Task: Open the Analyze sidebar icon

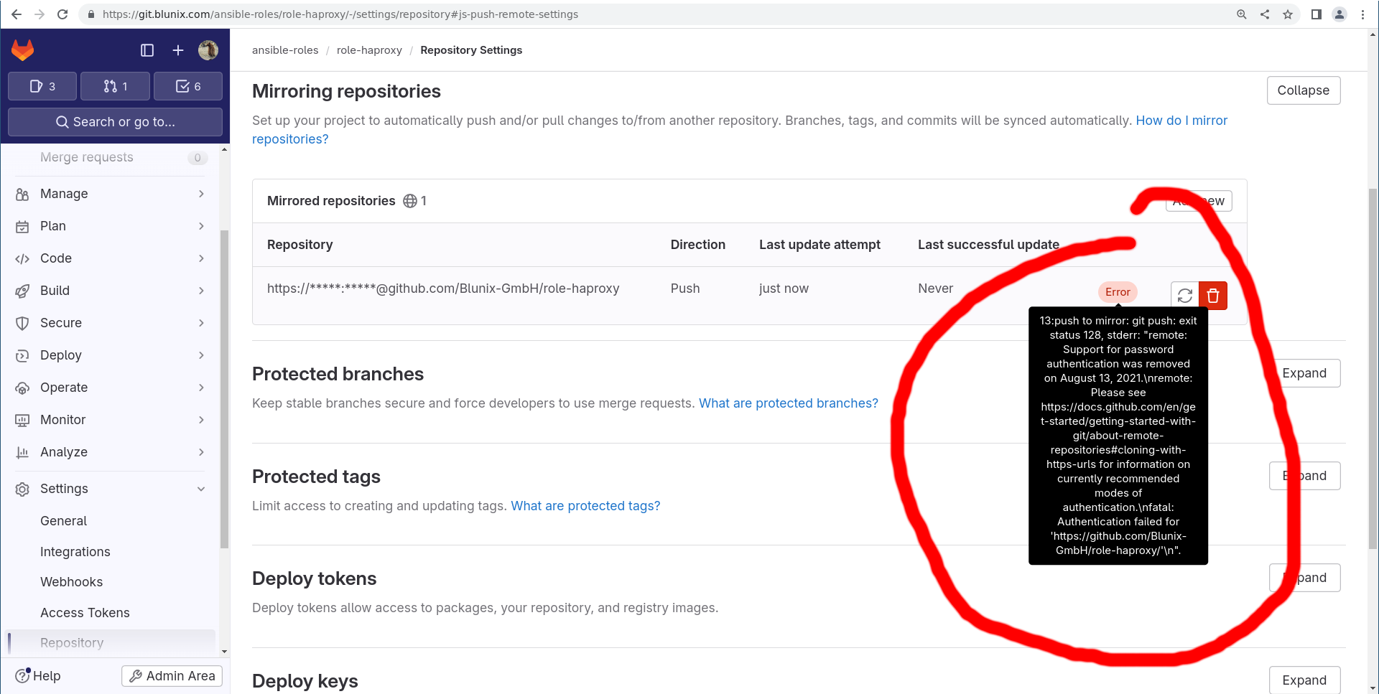Action: (24, 451)
